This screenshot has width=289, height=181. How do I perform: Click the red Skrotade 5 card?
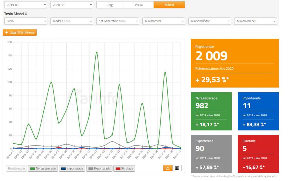pyautogui.click(x=258, y=154)
